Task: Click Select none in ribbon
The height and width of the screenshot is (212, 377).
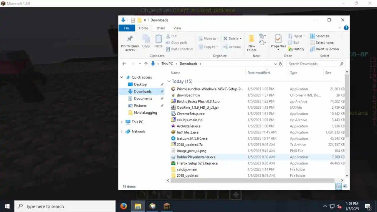Action: click(x=322, y=42)
